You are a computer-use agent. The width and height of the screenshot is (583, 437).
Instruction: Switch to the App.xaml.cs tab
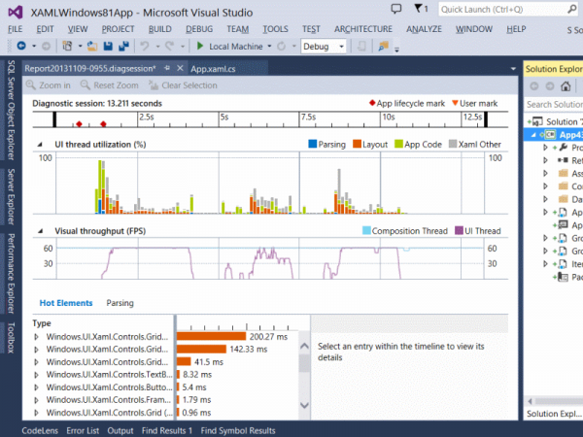coord(213,69)
